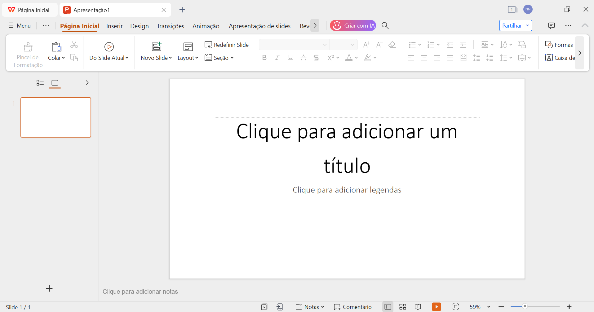Open the text highlight color picker
The width and height of the screenshot is (594, 312).
375,58
